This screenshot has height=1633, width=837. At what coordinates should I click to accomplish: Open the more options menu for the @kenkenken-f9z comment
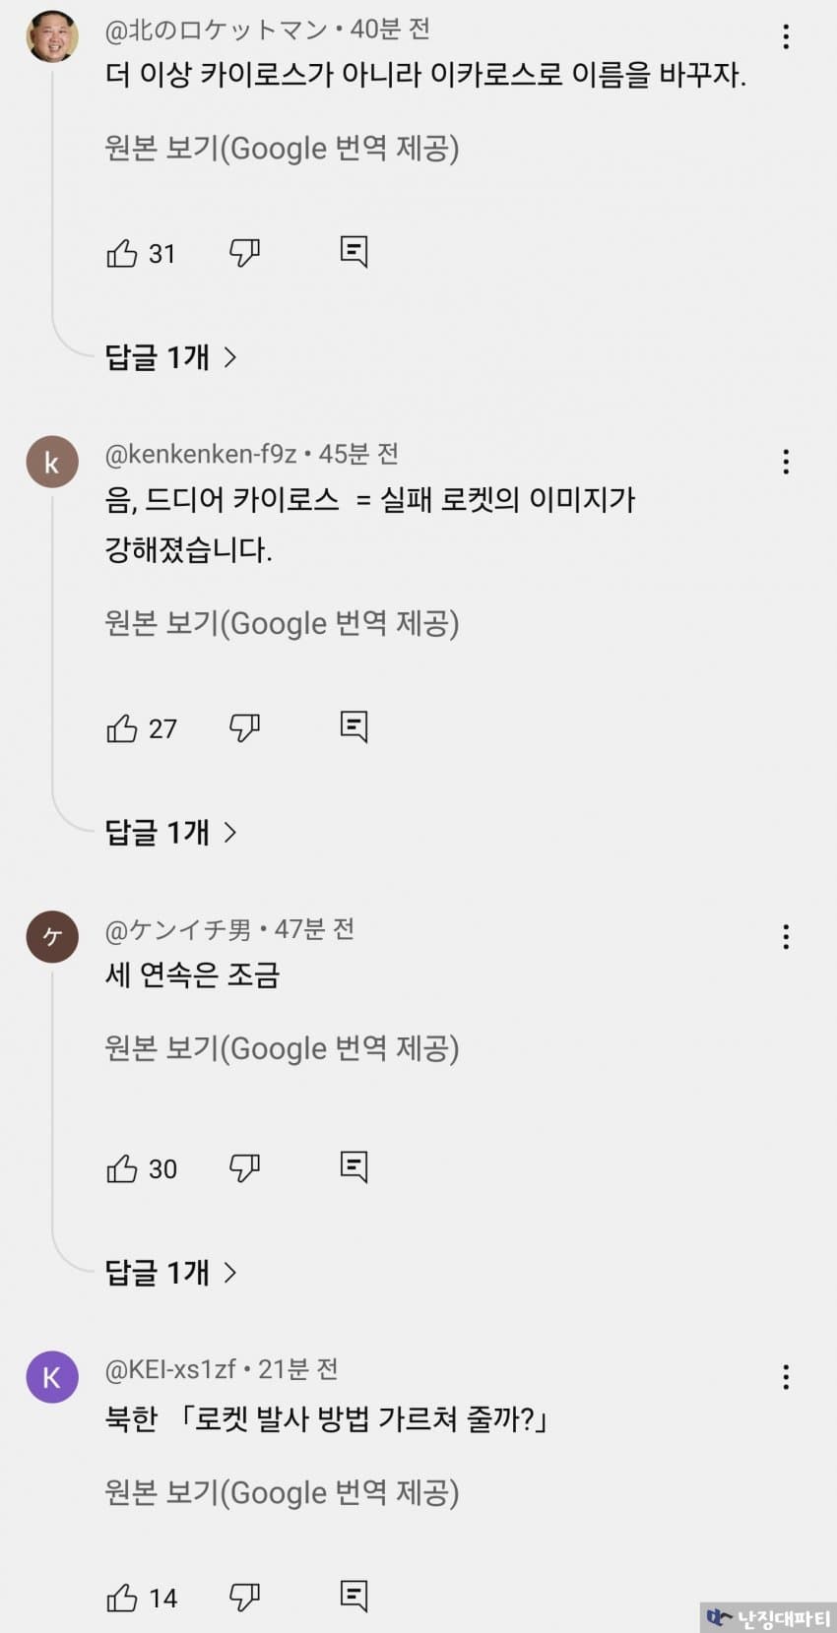pos(786,462)
